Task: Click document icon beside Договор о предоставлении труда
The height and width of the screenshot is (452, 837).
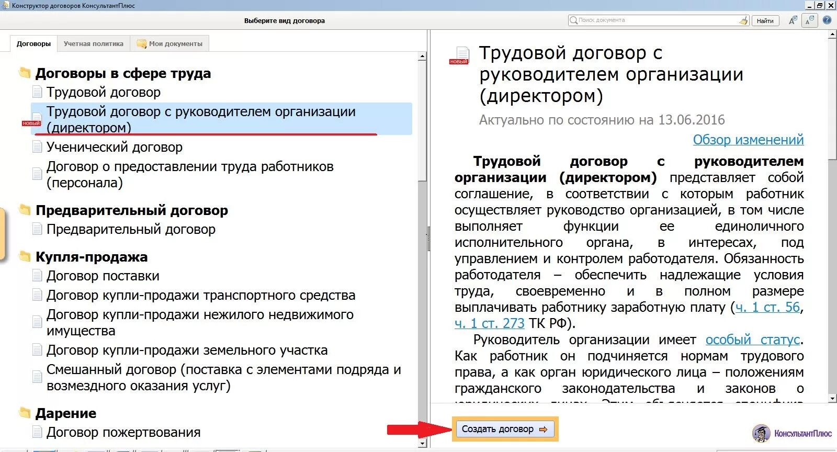Action: (37, 174)
